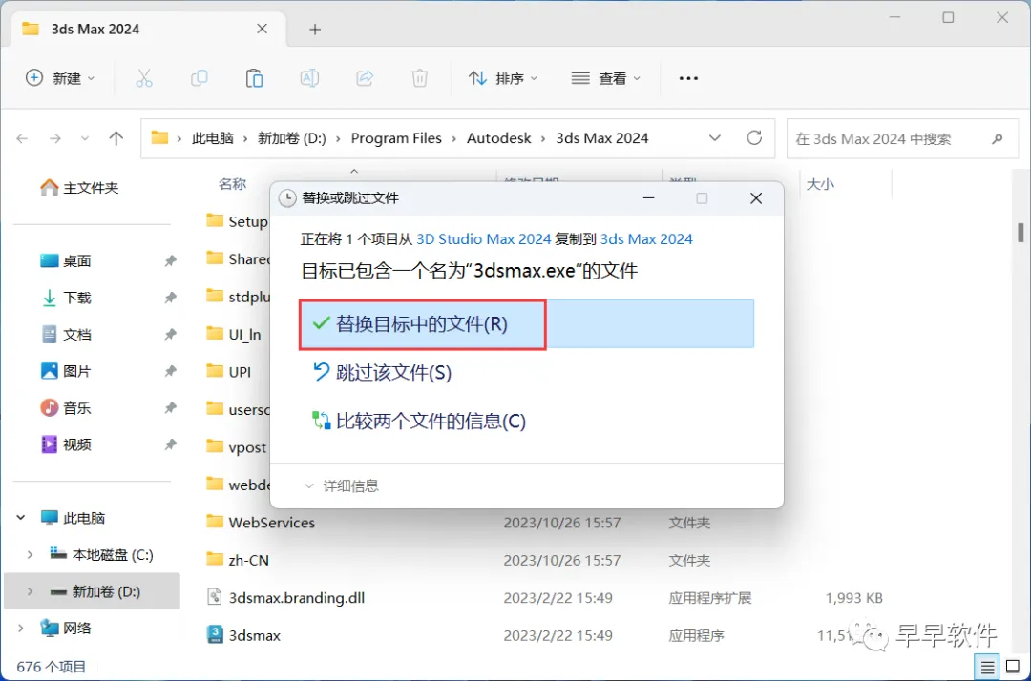Click Program Files in the breadcrumb
Image resolution: width=1031 pixels, height=681 pixels.
396,138
